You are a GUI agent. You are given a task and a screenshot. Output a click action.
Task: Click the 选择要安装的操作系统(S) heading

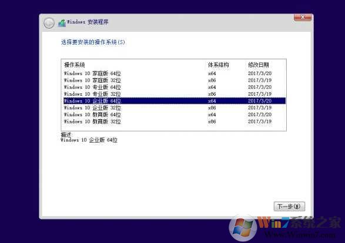click(x=93, y=42)
